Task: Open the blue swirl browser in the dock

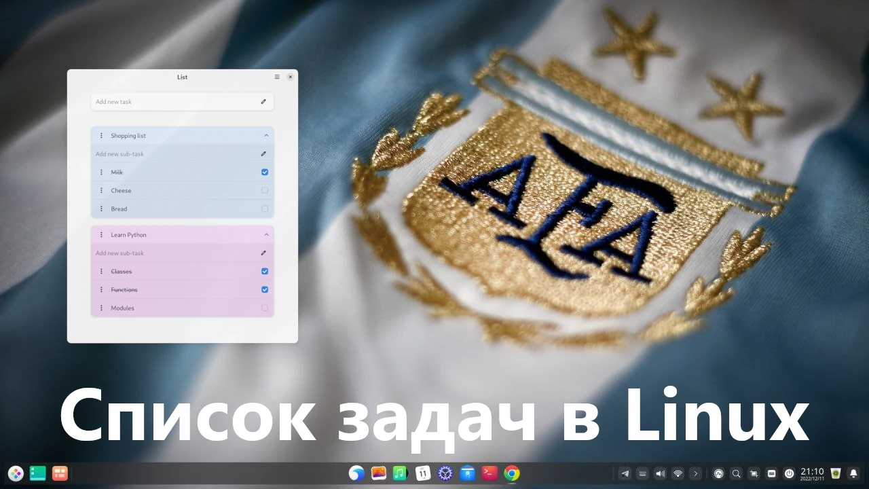Action: point(356,473)
